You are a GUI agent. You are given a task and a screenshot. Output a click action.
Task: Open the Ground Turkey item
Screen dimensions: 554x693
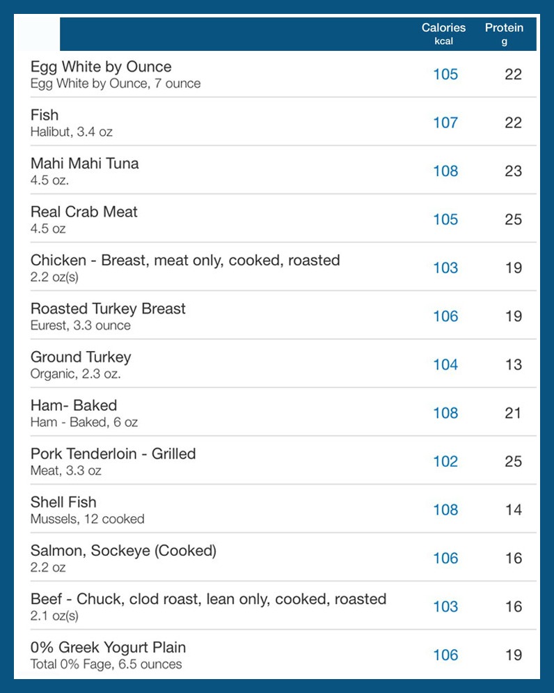point(276,364)
